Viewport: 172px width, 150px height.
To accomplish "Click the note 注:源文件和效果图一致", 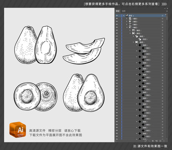I will tap(150, 146).
